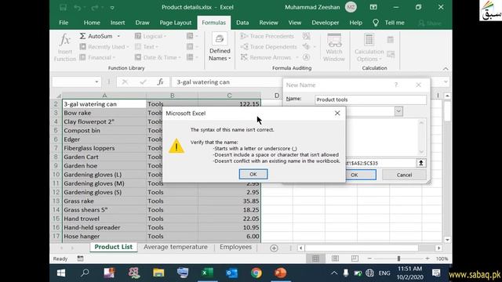Switch to the Insert ribbon tab
The height and width of the screenshot is (282, 502).
click(118, 23)
